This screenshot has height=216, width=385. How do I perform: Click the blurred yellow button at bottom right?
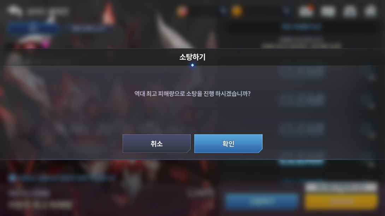[x=341, y=201]
